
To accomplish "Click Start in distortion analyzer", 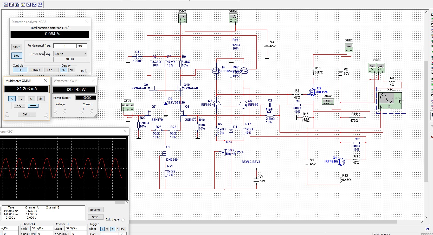I will (x=16, y=47).
